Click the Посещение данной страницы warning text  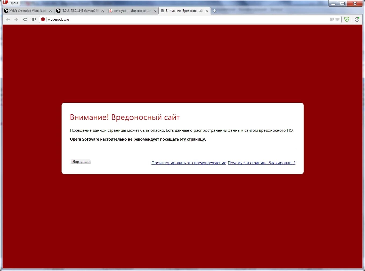click(x=182, y=130)
